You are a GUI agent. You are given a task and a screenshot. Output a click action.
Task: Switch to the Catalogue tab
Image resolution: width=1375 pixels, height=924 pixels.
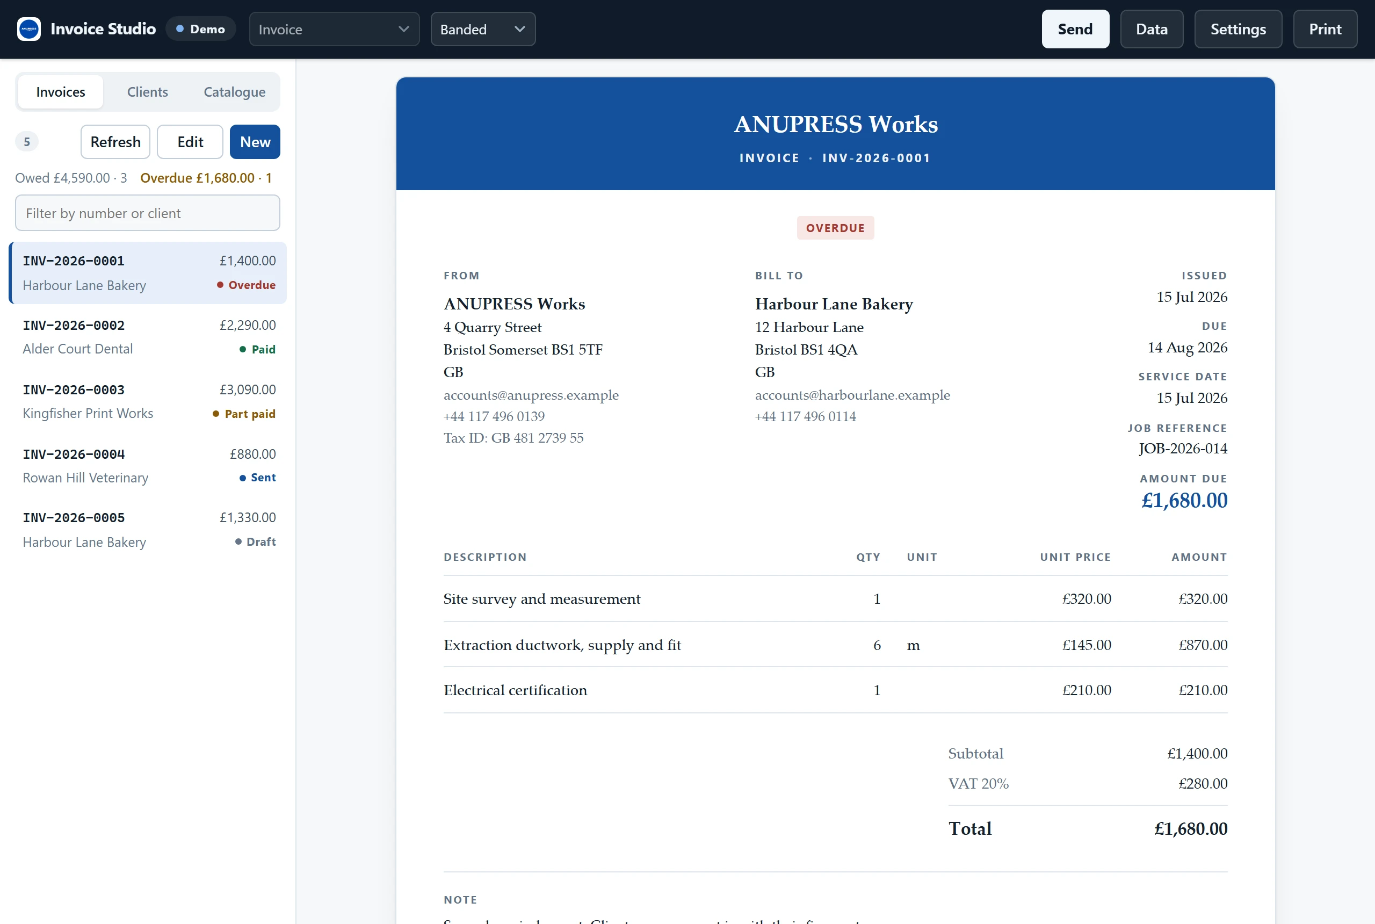(x=235, y=92)
